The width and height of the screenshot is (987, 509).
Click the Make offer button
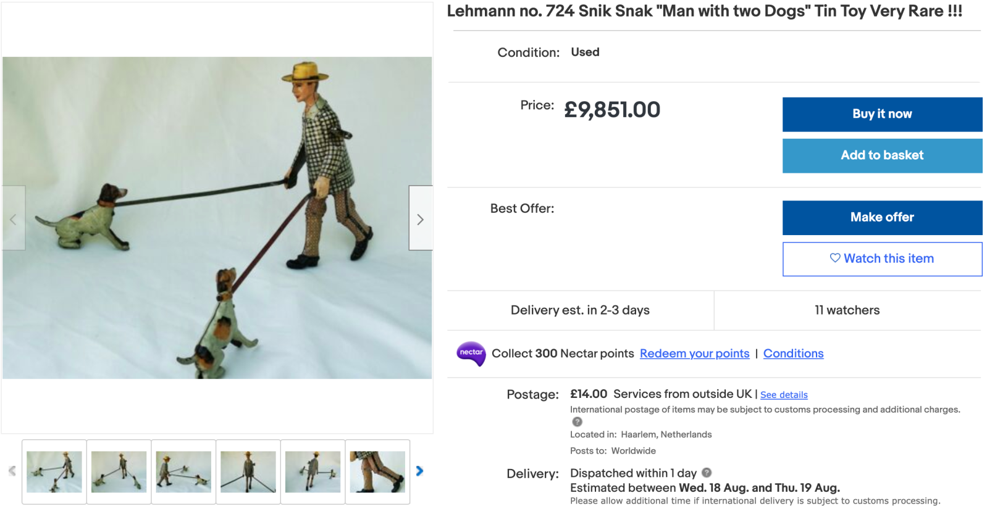tap(881, 217)
